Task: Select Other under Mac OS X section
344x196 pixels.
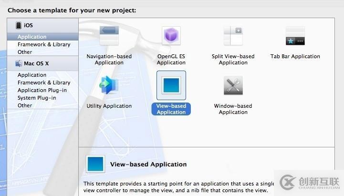Action: coord(42,105)
